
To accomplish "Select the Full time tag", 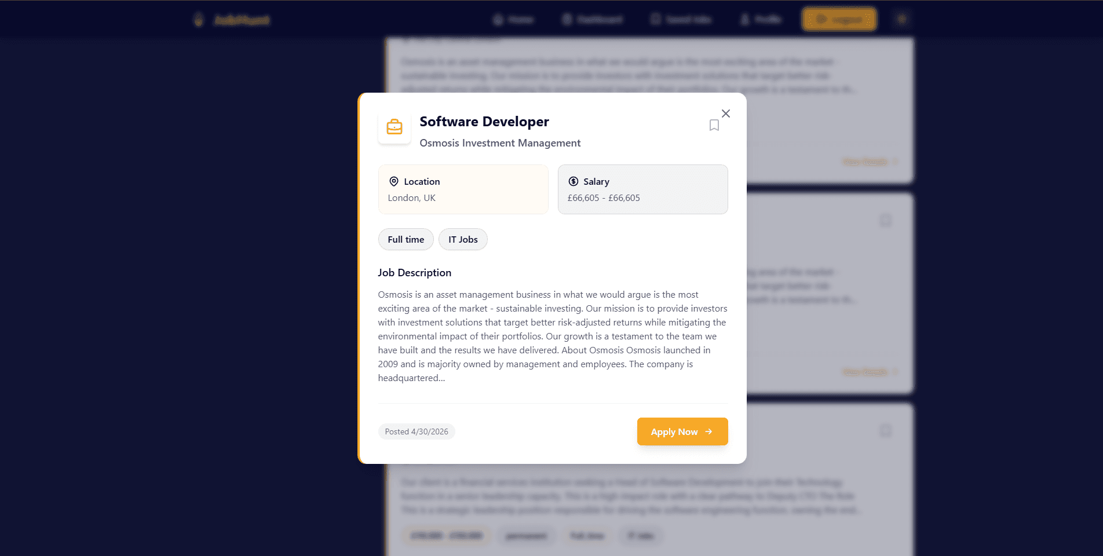I will pyautogui.click(x=406, y=239).
